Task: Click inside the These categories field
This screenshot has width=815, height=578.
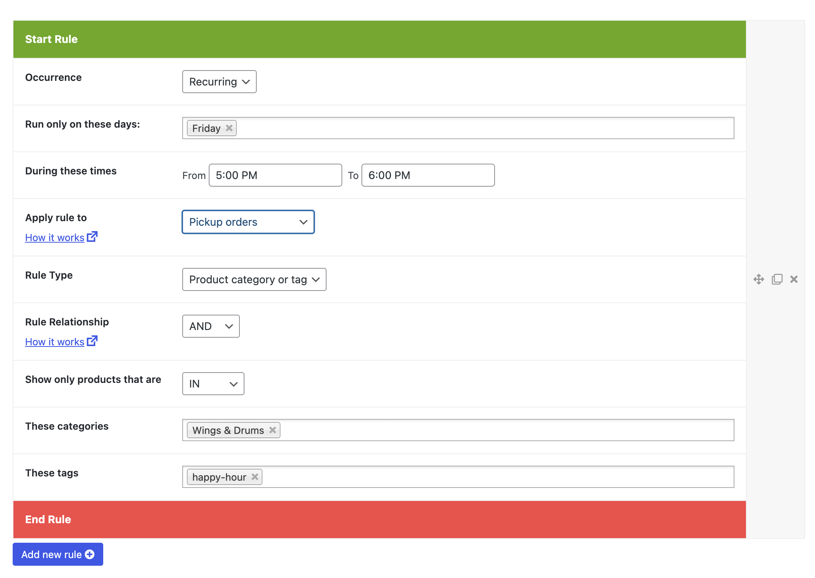Action: (499, 430)
